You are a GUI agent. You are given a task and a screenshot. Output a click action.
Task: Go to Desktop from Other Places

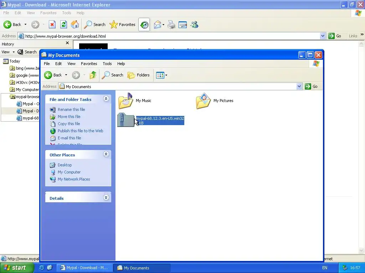[65, 165]
